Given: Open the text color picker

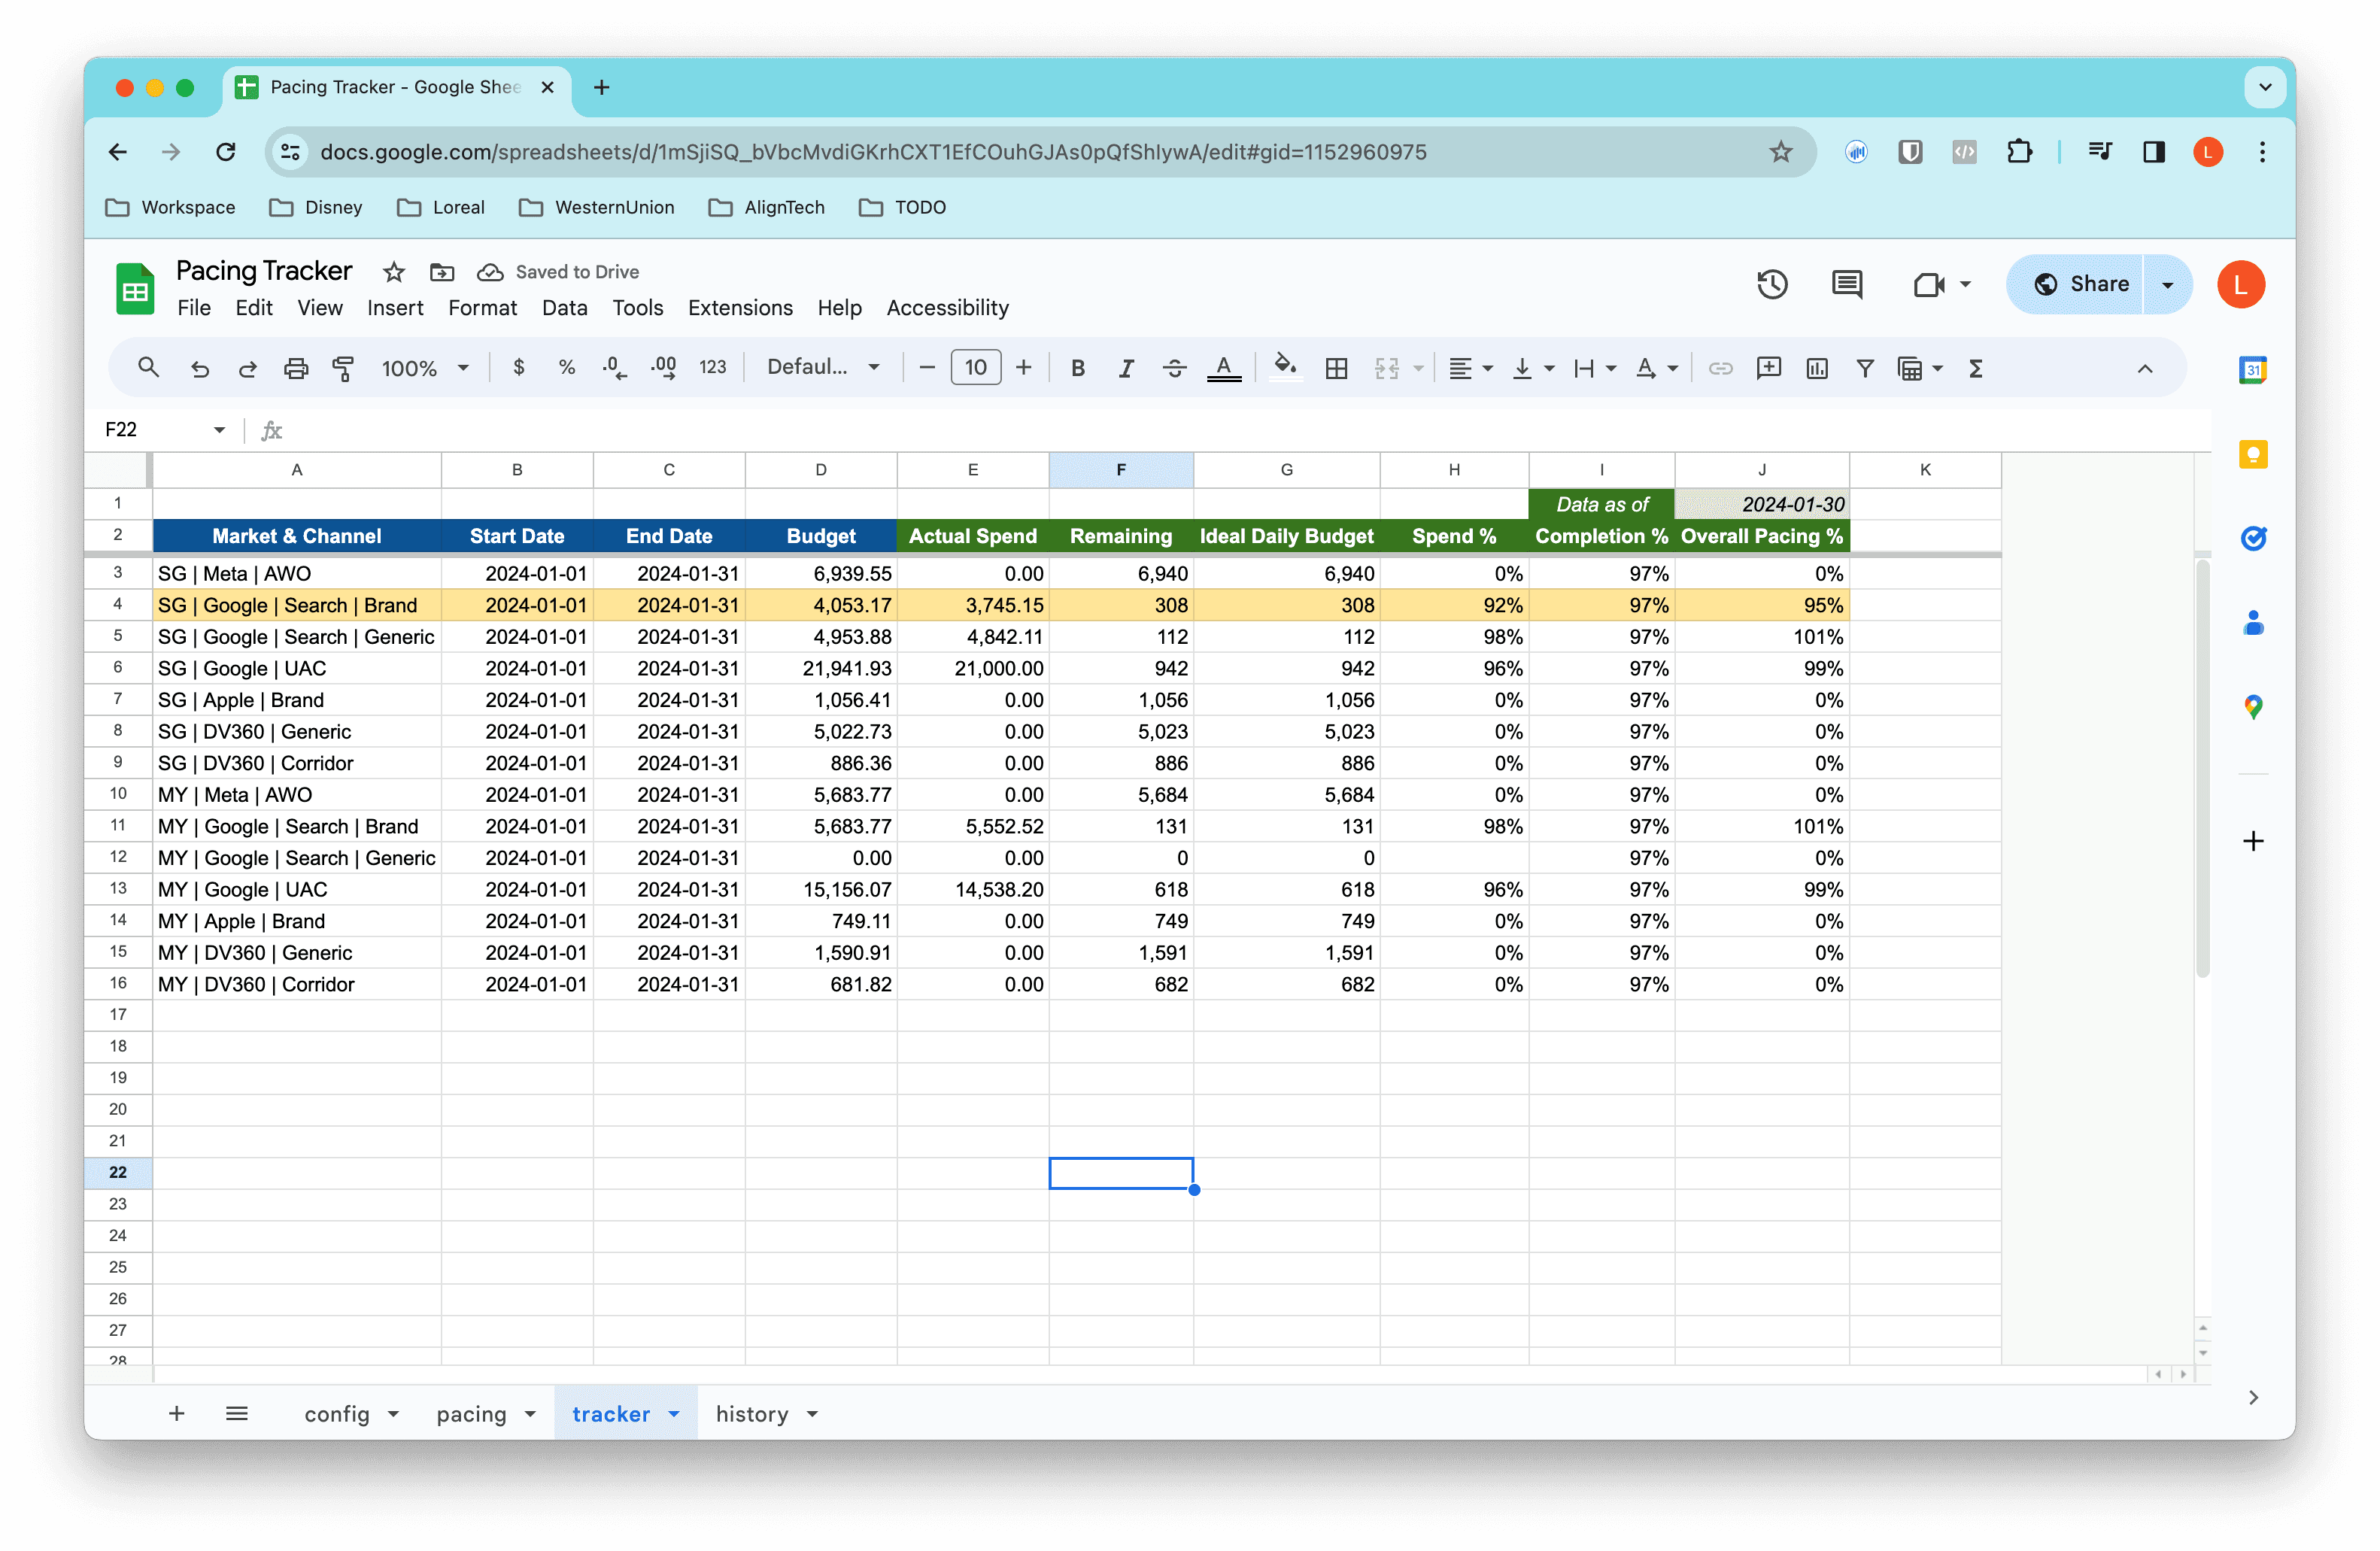Looking at the screenshot, I should click(x=1224, y=368).
